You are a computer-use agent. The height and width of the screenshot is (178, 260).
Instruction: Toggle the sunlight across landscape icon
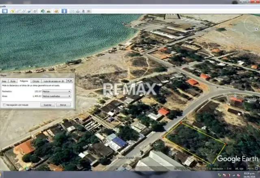pos(49,11)
